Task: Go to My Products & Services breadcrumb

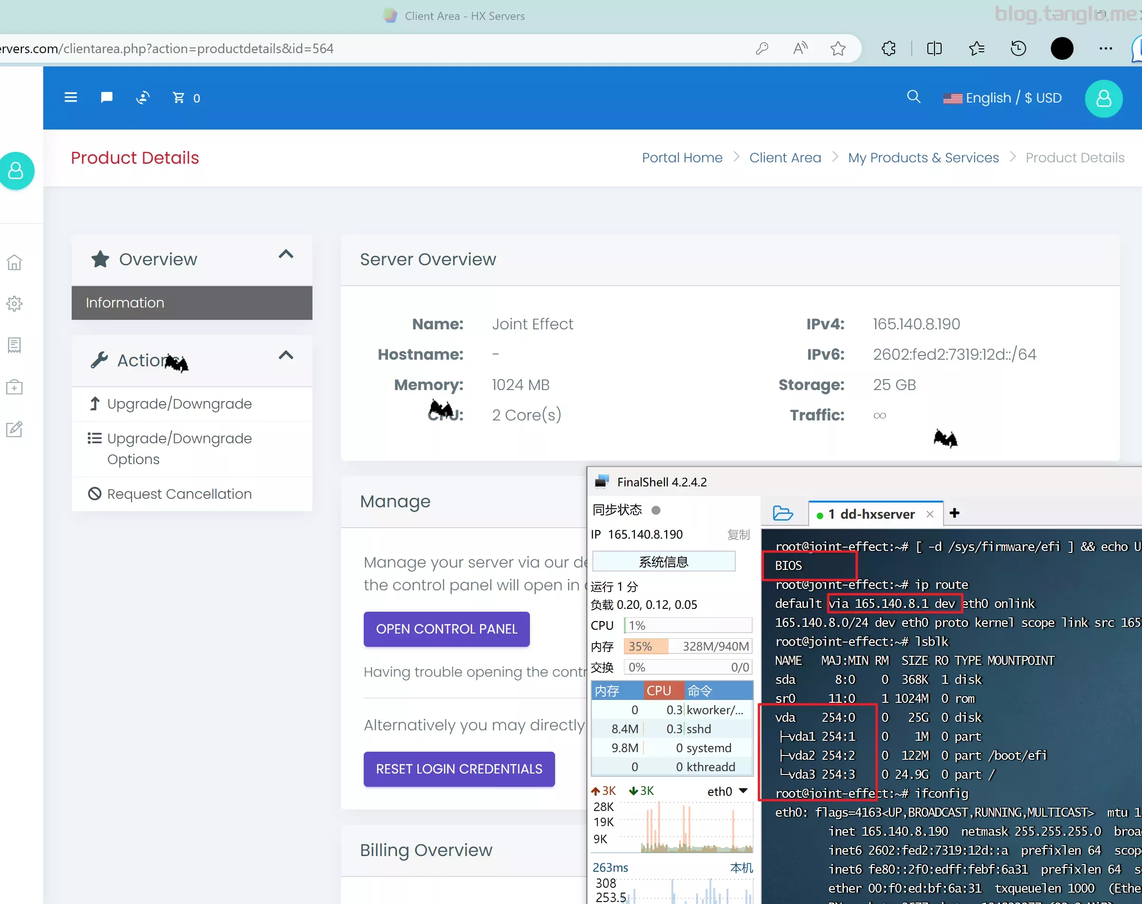Action: coord(923,158)
